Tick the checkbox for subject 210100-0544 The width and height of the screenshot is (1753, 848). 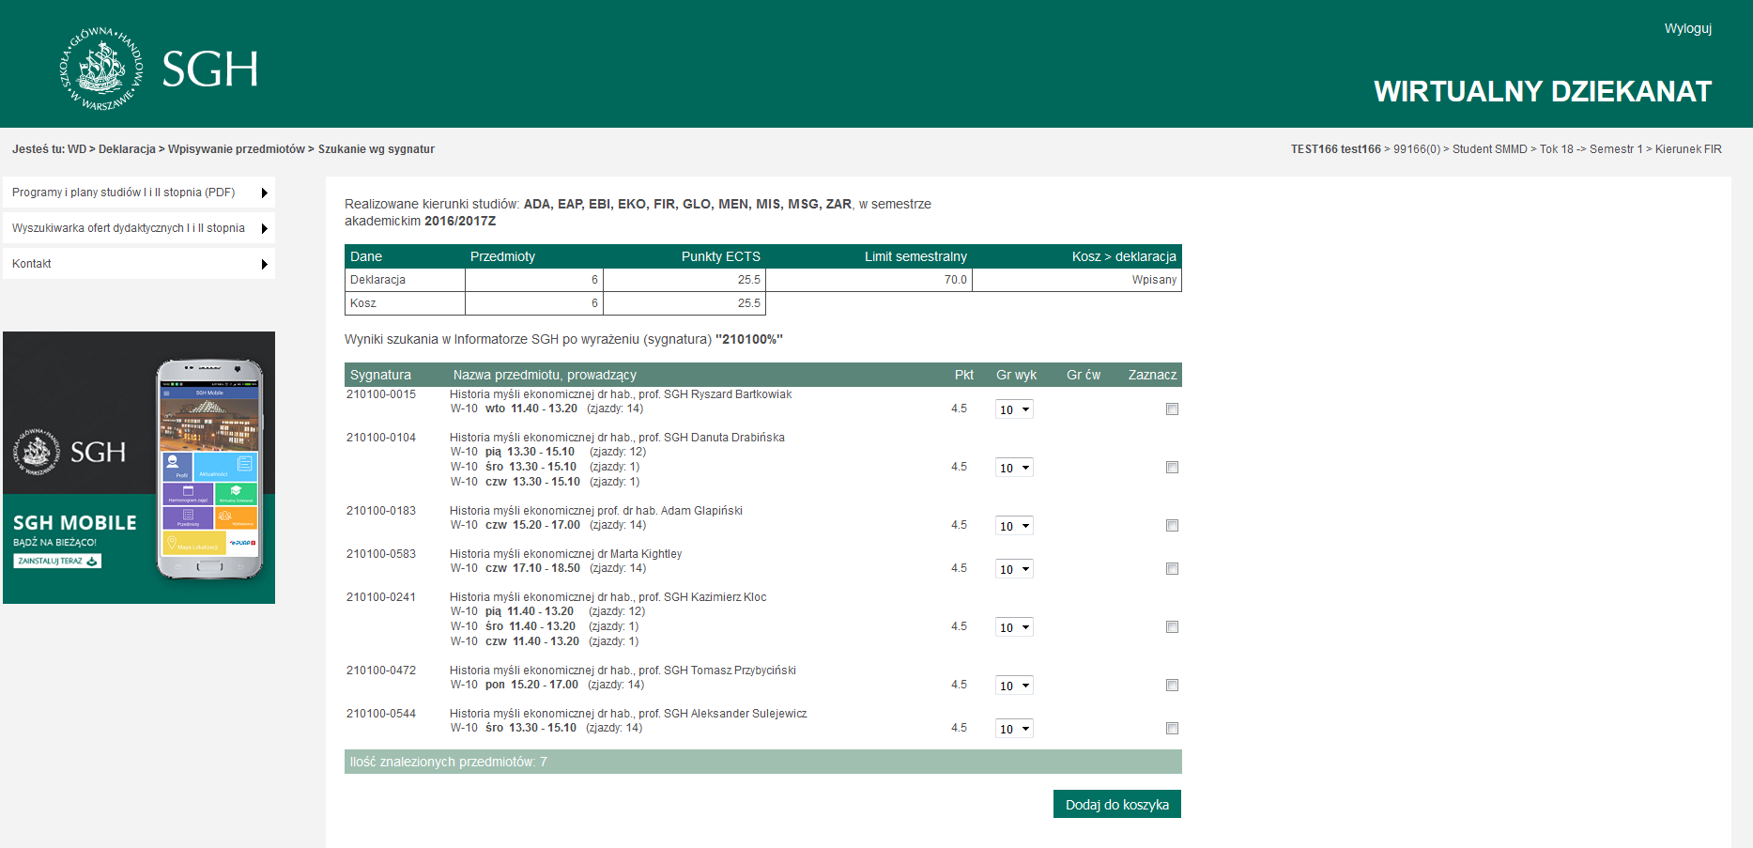tap(1172, 729)
